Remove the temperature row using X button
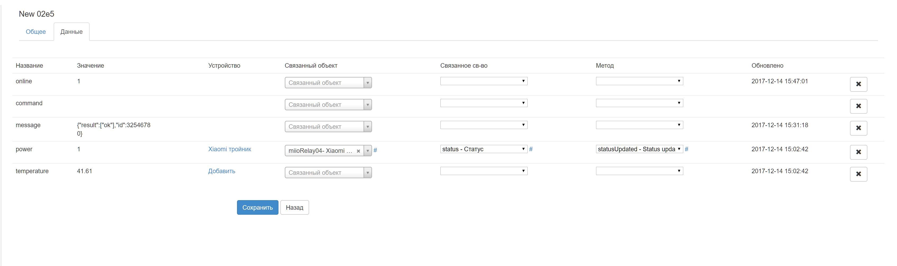This screenshot has height=266, width=897. (858, 174)
